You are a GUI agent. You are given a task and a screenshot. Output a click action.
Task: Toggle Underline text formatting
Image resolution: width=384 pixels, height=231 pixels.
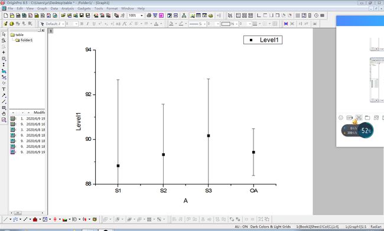coord(94,24)
